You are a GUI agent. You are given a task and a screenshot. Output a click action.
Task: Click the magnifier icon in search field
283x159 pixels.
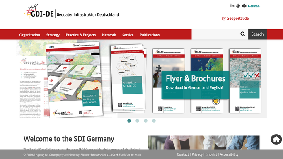[x=243, y=34]
